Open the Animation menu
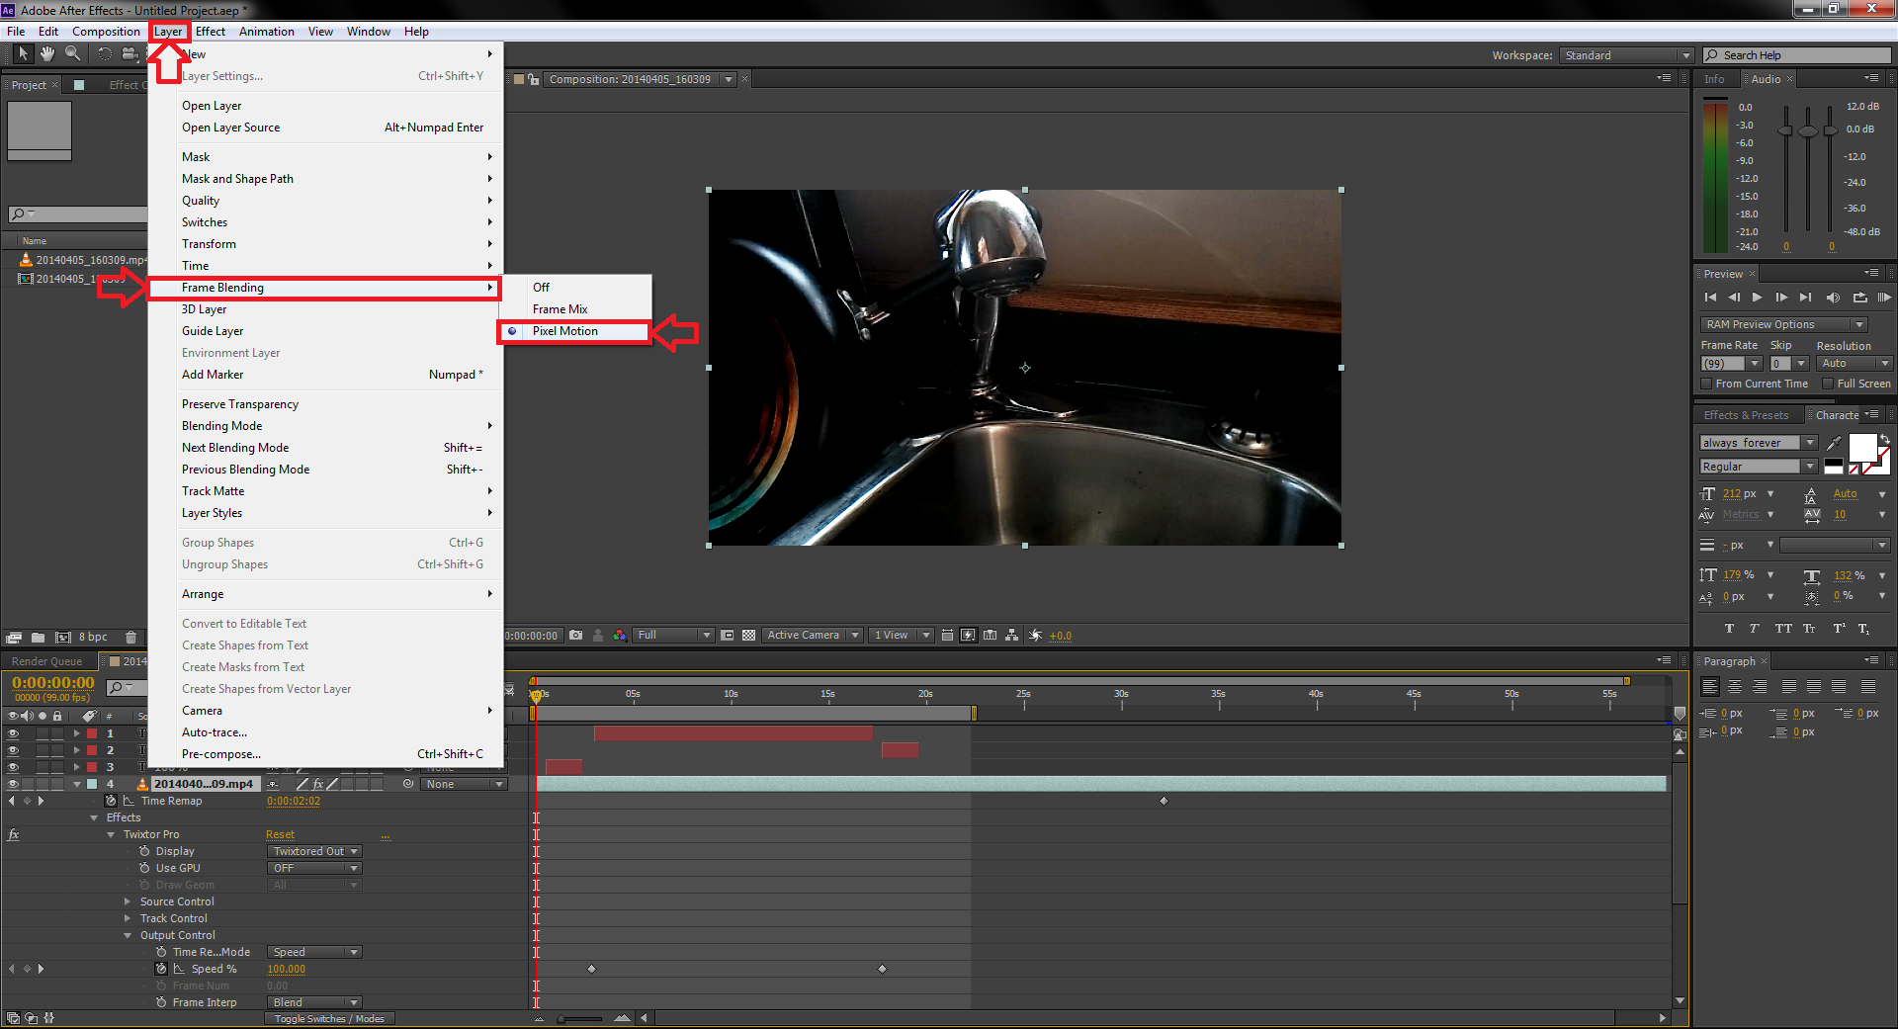 tap(266, 31)
